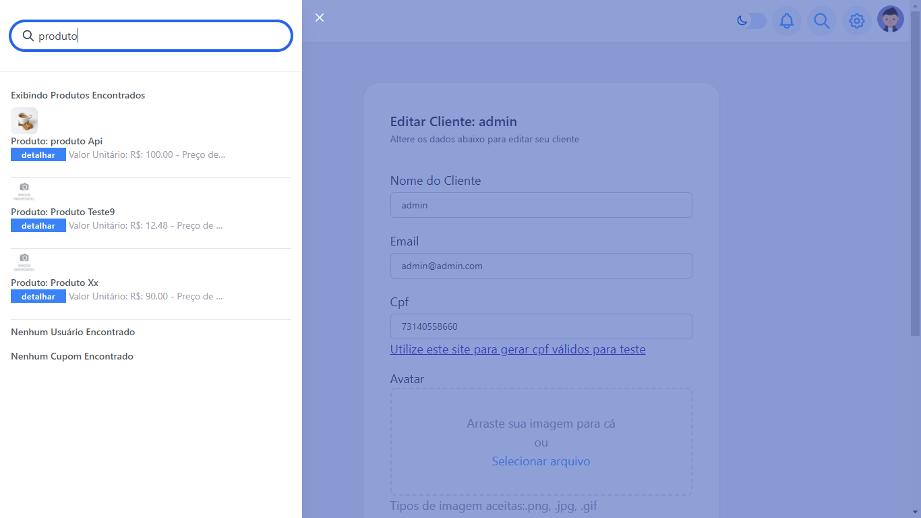The height and width of the screenshot is (518, 921).
Task: Click Produto Xx image placeholder
Action: pyautogui.click(x=24, y=262)
